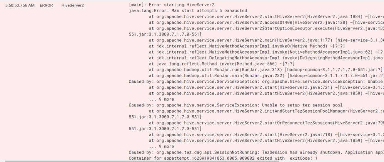Click the startHiveServer2(HiveServer2.java:1084) stack line
The height and width of the screenshot is (162, 384).
266,16
